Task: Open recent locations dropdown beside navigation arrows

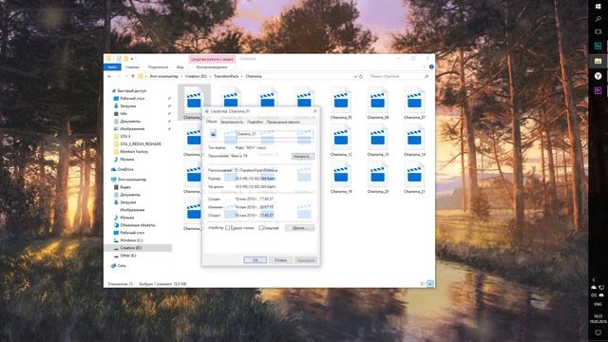Action: pos(126,76)
